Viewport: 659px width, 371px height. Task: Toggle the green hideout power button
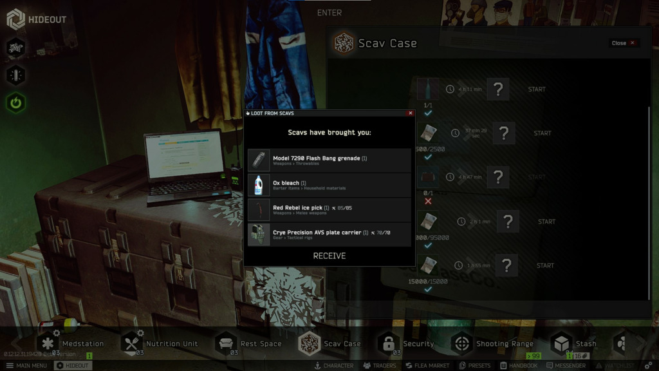click(16, 102)
